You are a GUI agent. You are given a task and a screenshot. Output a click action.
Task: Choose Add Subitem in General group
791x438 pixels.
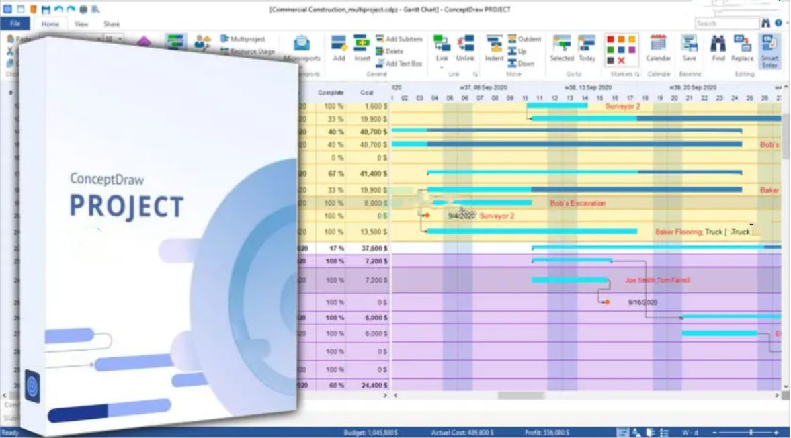click(x=399, y=39)
